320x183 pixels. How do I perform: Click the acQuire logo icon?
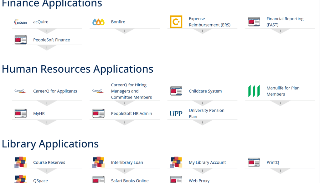(21, 22)
